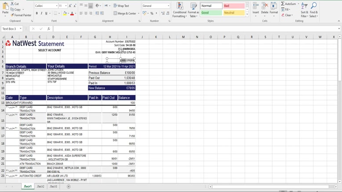Click the Comma Style icon
This screenshot has width=342, height=192.
click(x=156, y=14)
